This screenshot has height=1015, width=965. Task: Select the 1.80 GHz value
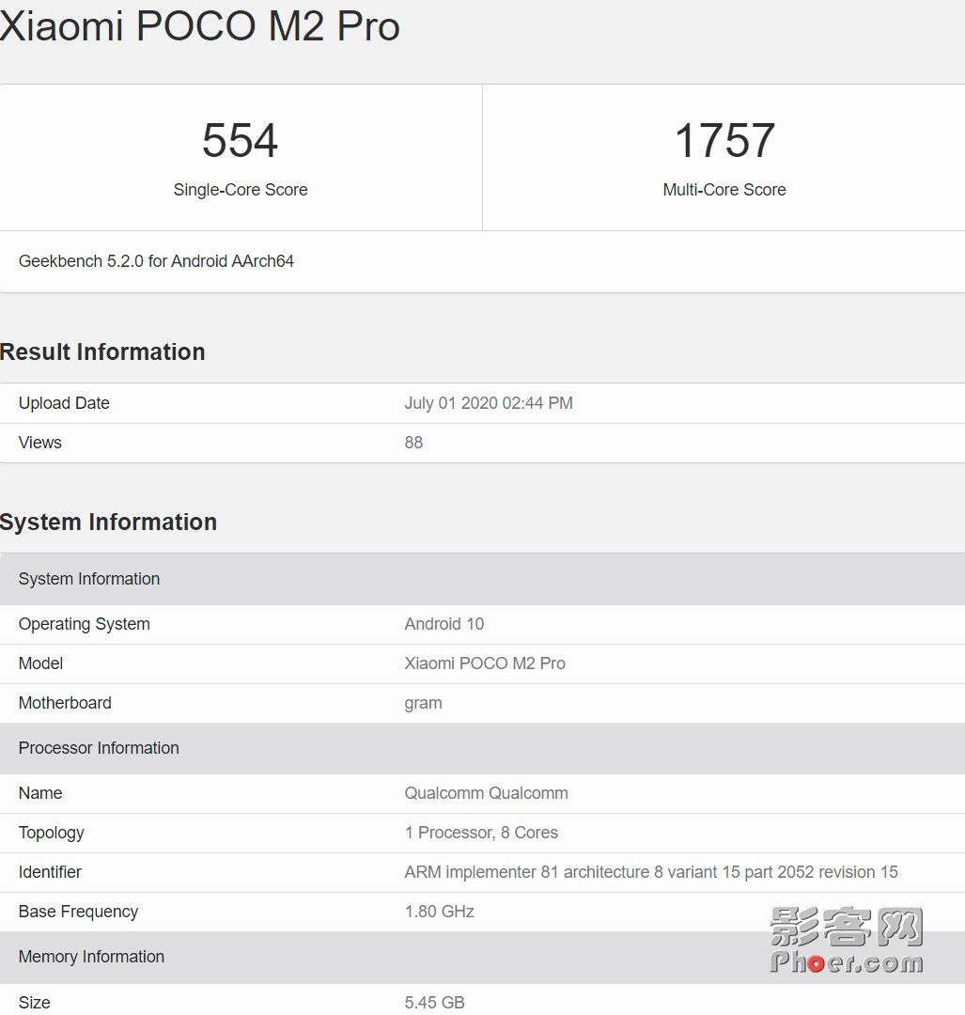click(x=440, y=912)
